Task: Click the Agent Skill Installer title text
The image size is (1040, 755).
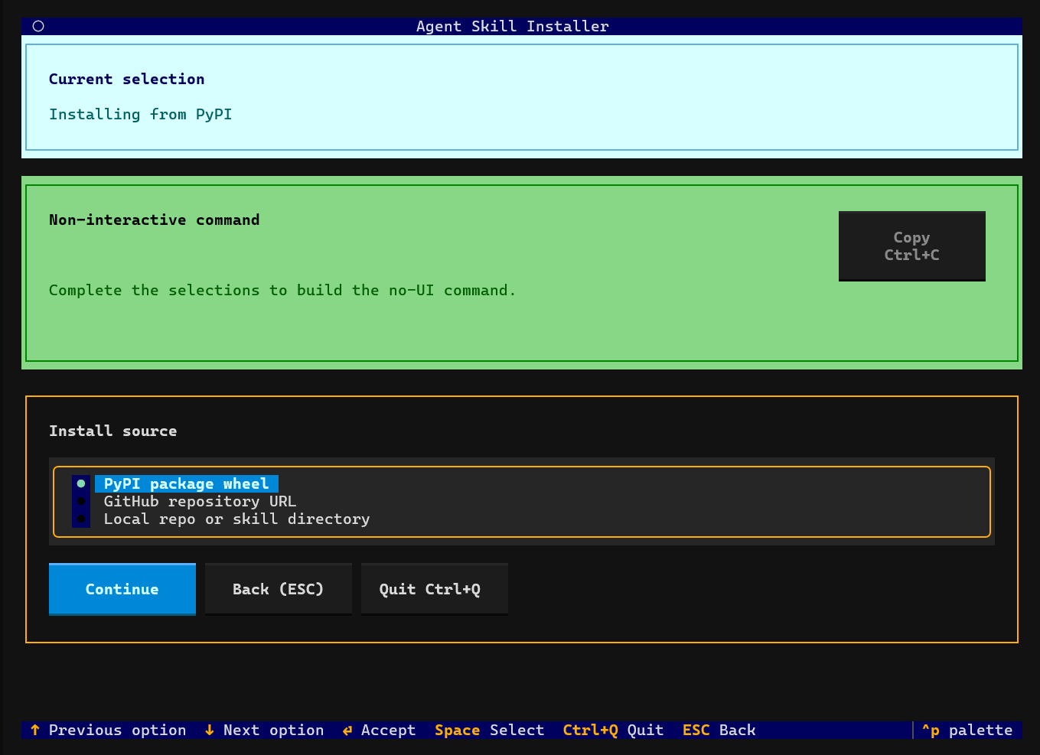Action: (512, 26)
